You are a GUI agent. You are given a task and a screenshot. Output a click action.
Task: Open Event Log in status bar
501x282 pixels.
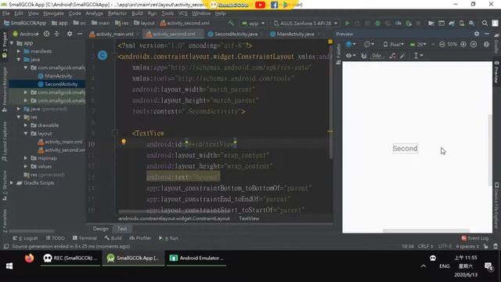pyautogui.click(x=475, y=238)
